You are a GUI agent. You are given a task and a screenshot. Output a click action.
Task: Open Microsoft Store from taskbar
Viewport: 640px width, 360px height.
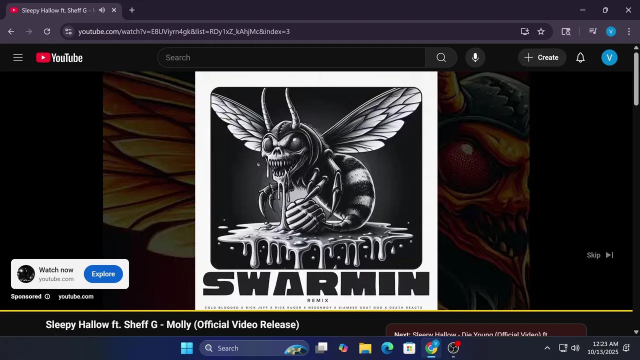point(409,348)
